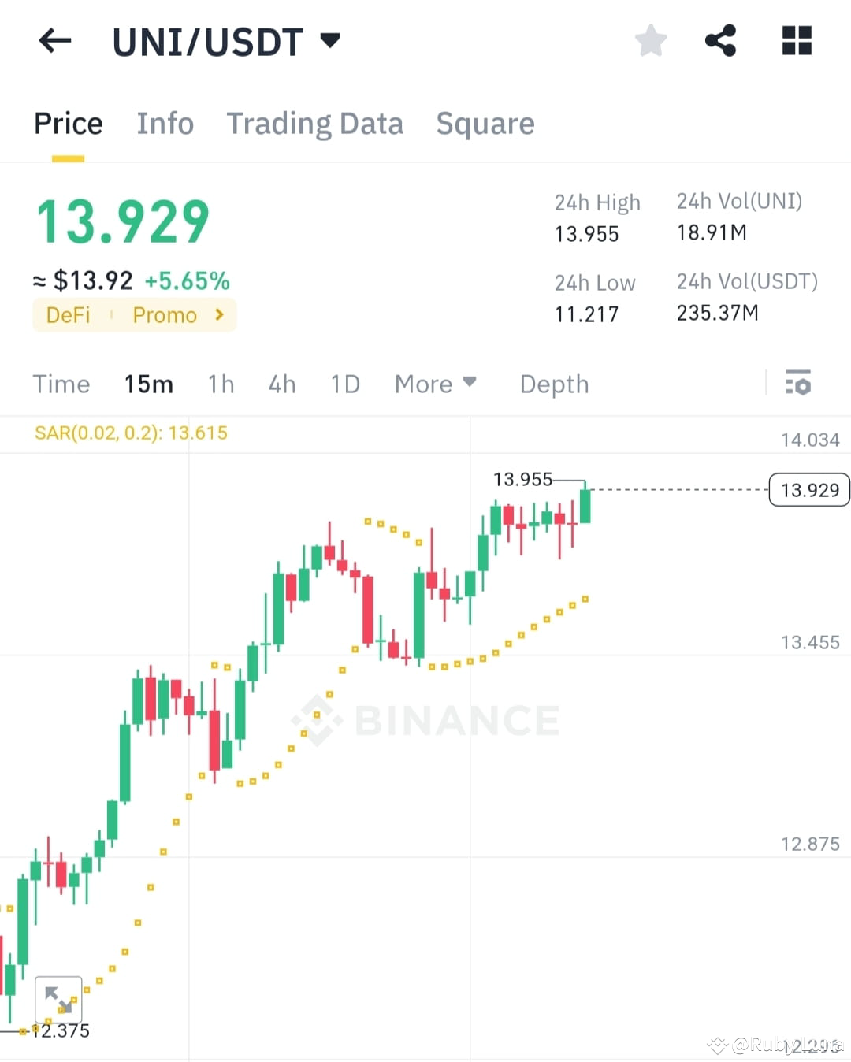Image resolution: width=851 pixels, height=1062 pixels.
Task: Expand the Promo banner chevron
Action: [218, 314]
